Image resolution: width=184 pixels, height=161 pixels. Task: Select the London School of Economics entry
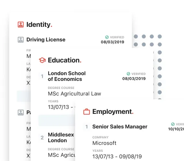pos(67,76)
